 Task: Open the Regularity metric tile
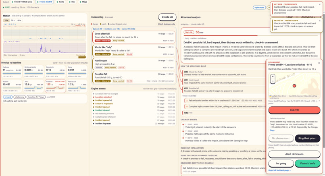click(x=55, y=71)
